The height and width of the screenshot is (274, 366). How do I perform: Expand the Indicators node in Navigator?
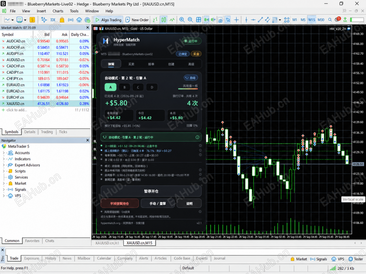click(4, 159)
